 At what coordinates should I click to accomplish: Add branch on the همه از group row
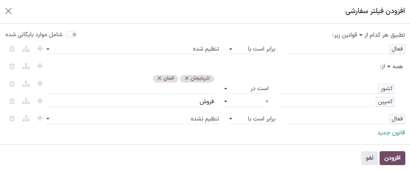point(26,66)
